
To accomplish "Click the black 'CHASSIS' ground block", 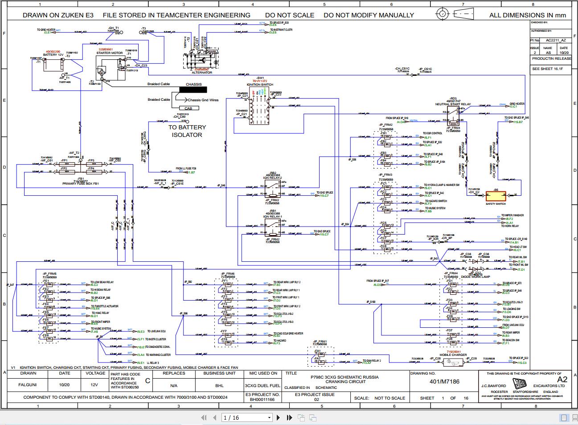I will (193, 89).
